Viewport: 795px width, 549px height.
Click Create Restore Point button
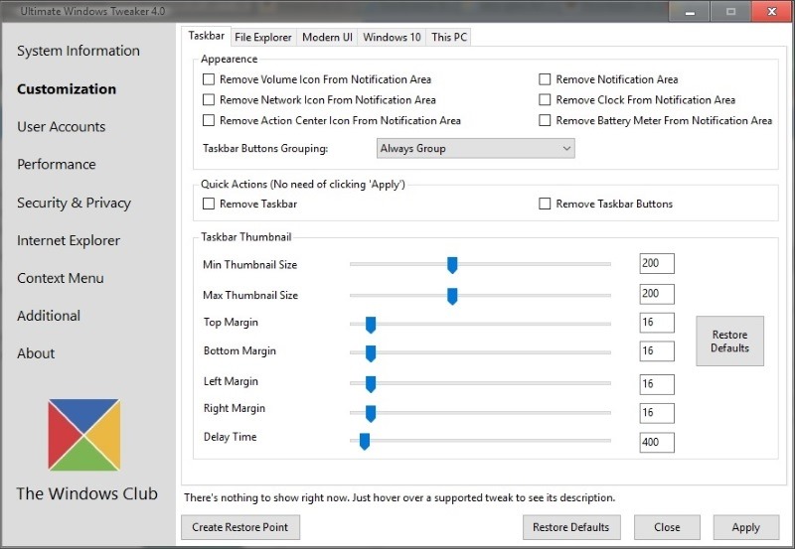point(240,527)
